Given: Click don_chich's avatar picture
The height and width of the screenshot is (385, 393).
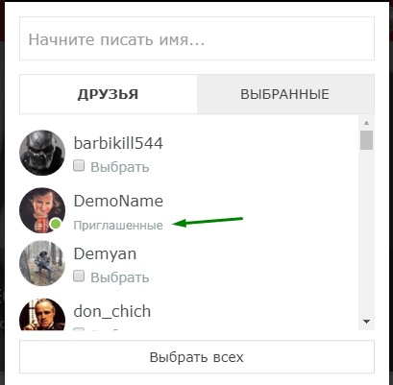Looking at the screenshot, I should point(42,314).
